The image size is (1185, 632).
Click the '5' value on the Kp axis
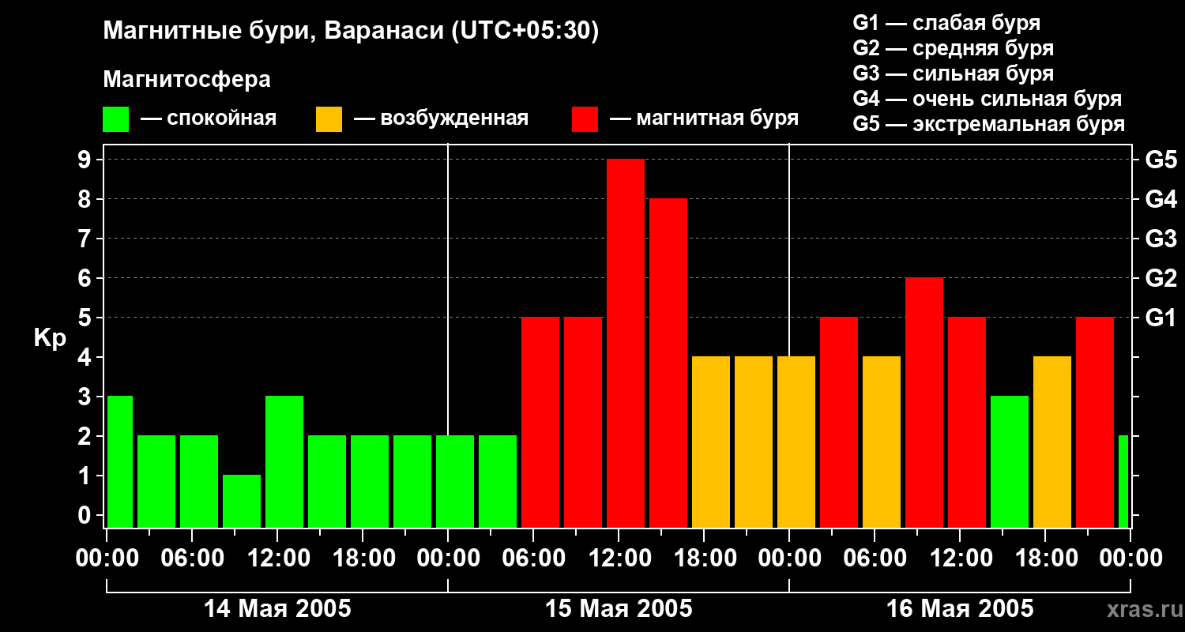click(86, 318)
